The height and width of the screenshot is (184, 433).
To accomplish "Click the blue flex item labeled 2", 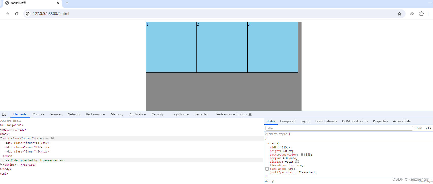I will (x=222, y=47).
